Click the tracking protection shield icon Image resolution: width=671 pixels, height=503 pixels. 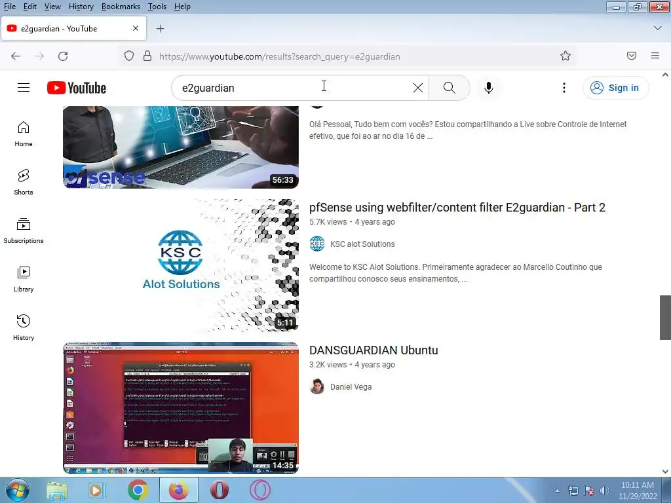click(129, 56)
